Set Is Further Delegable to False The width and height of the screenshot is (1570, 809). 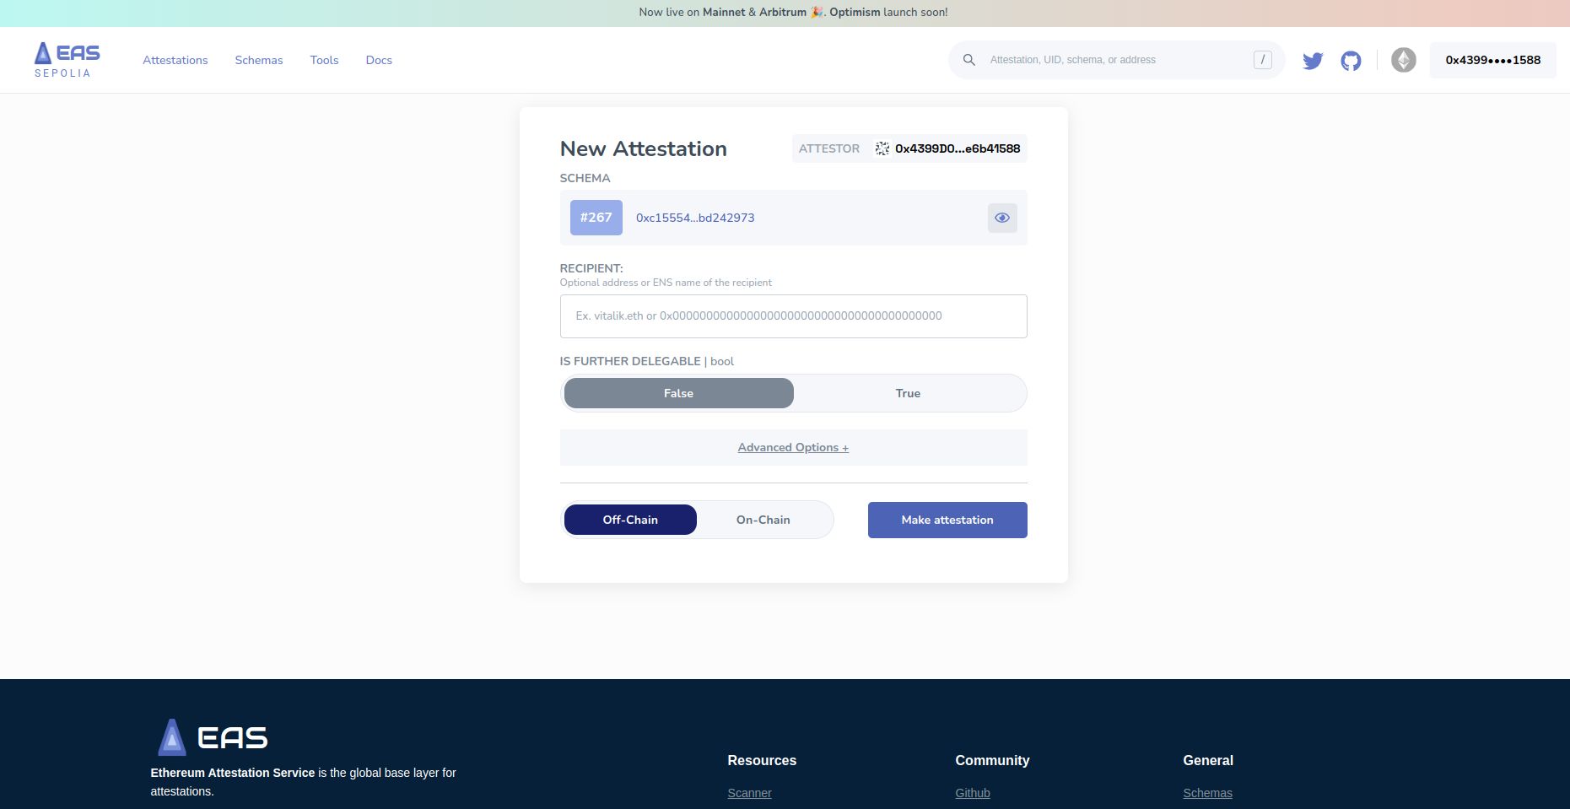(x=678, y=393)
